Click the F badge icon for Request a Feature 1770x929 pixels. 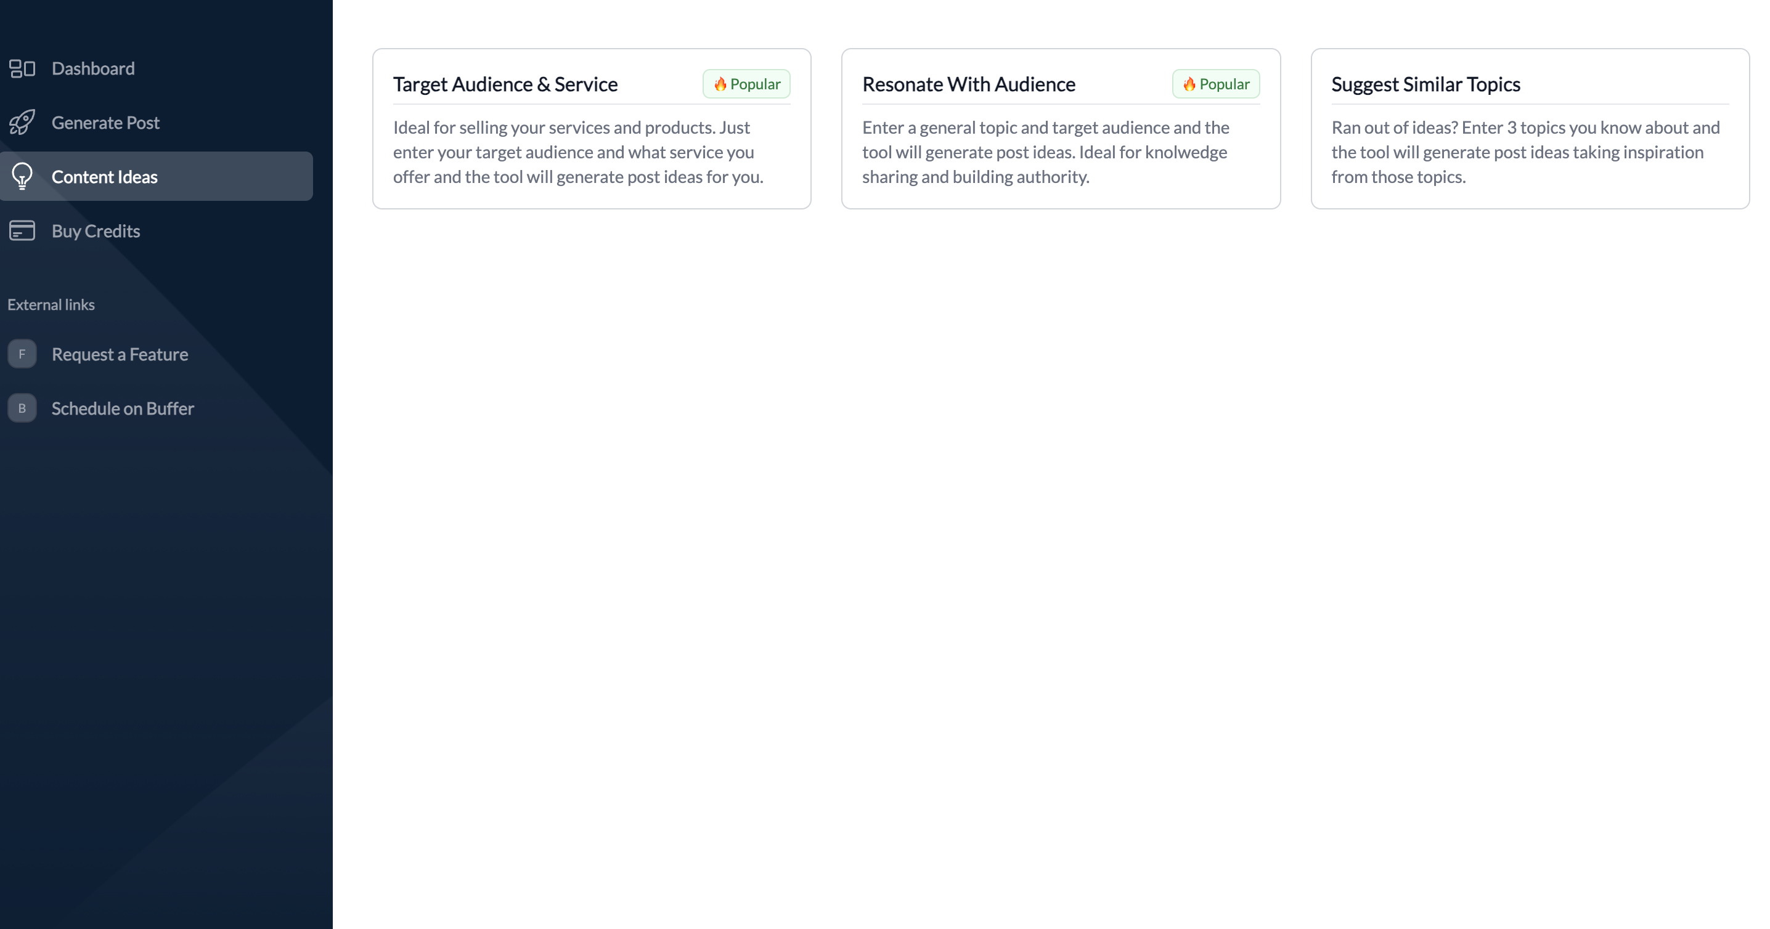tap(22, 354)
